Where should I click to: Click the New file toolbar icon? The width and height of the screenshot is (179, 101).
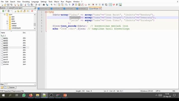(2, 5)
